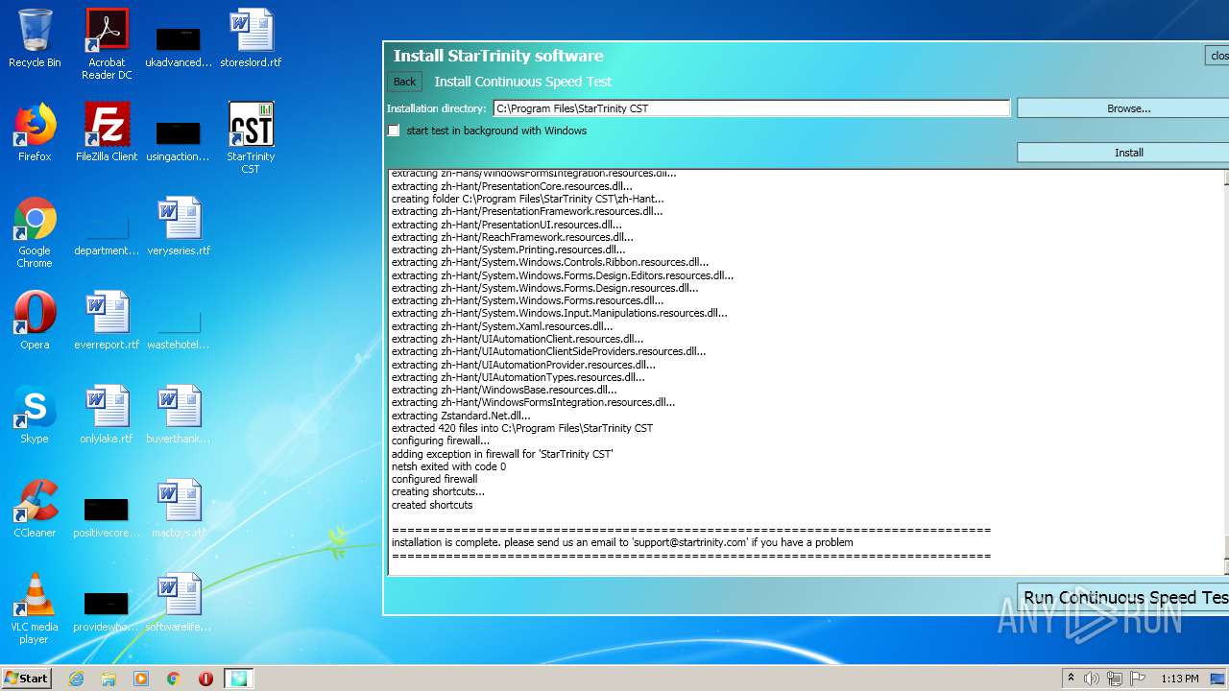Browse for installation directory
The width and height of the screenshot is (1229, 691).
[1122, 108]
